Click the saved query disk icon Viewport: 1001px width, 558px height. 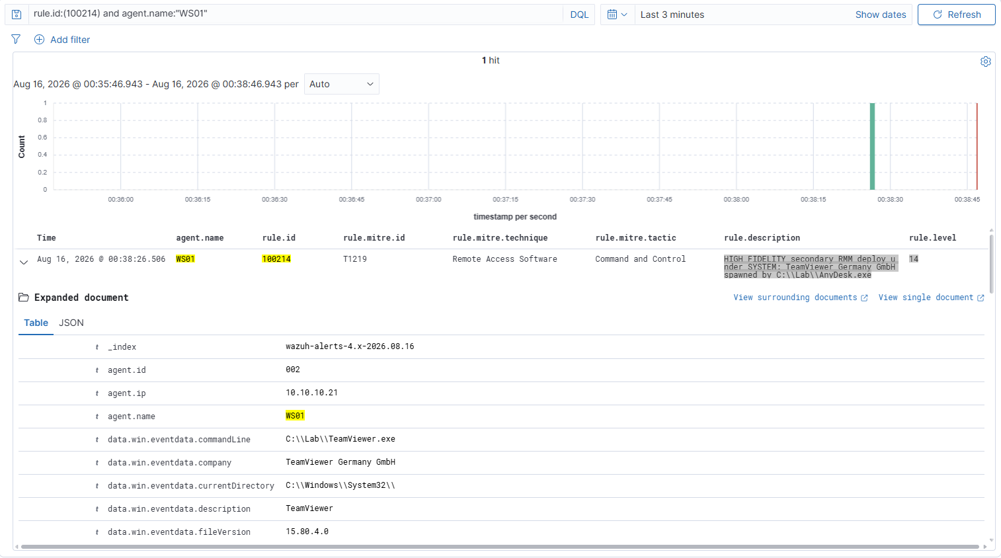pos(17,15)
